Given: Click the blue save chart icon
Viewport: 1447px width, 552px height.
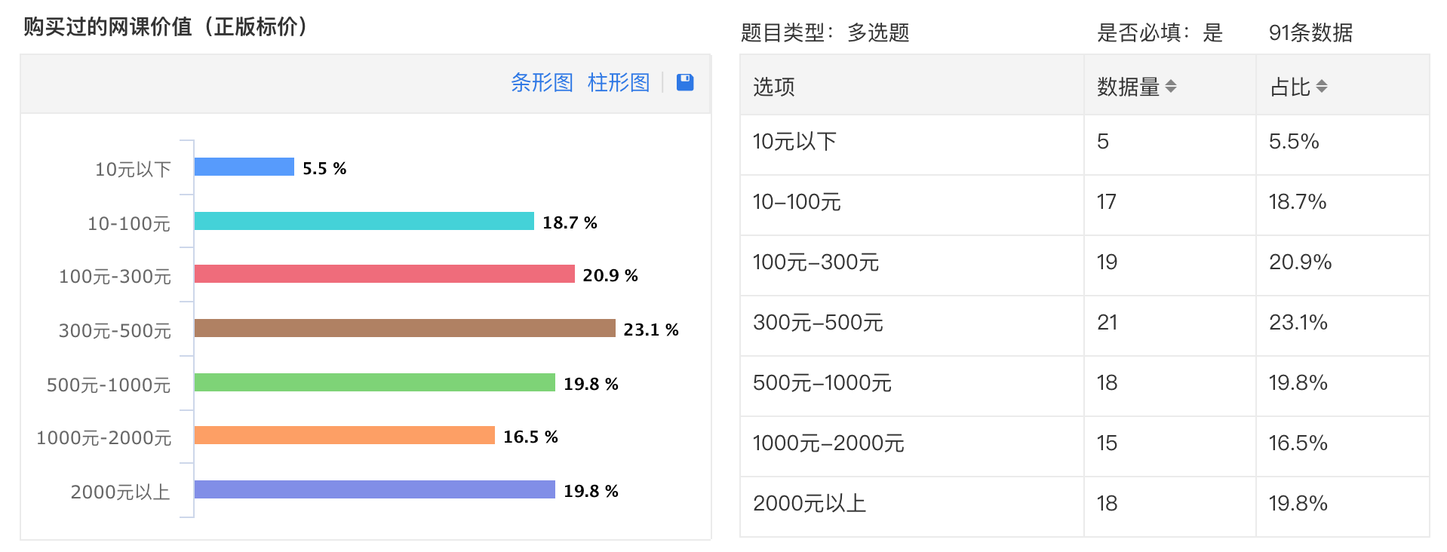Looking at the screenshot, I should (685, 82).
